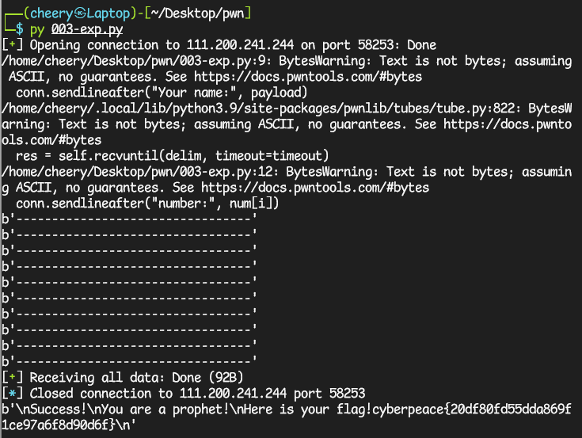The width and height of the screenshot is (582, 438).
Task: Click the res = self.recvuntil code line
Action: [173, 156]
